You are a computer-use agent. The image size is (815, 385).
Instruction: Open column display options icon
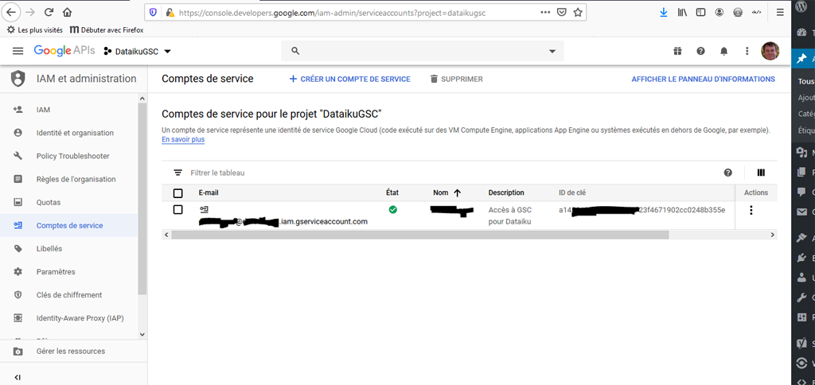[x=761, y=173]
